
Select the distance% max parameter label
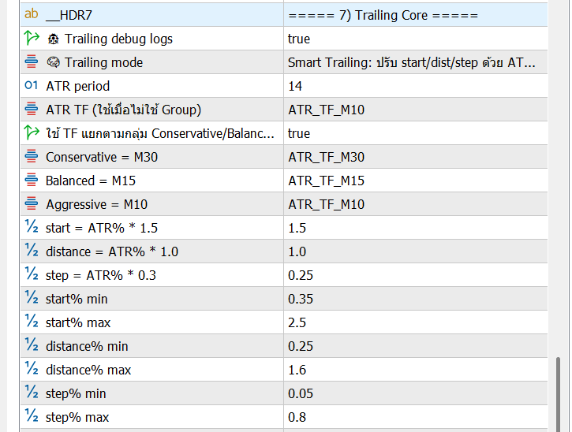pos(88,370)
